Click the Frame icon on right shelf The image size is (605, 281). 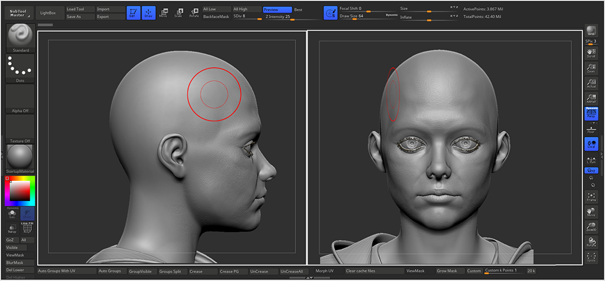(591, 197)
